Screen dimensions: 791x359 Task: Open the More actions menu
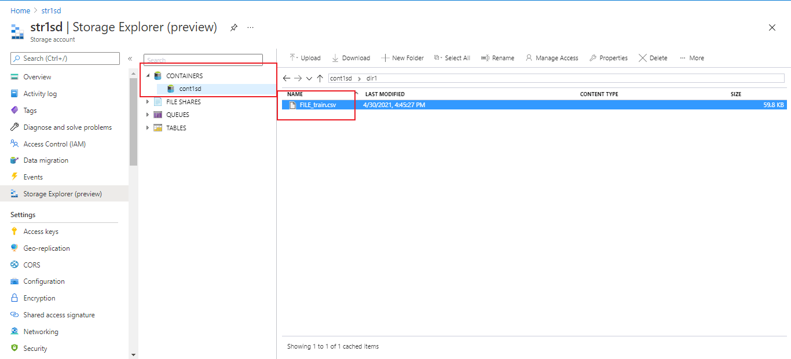[691, 57]
